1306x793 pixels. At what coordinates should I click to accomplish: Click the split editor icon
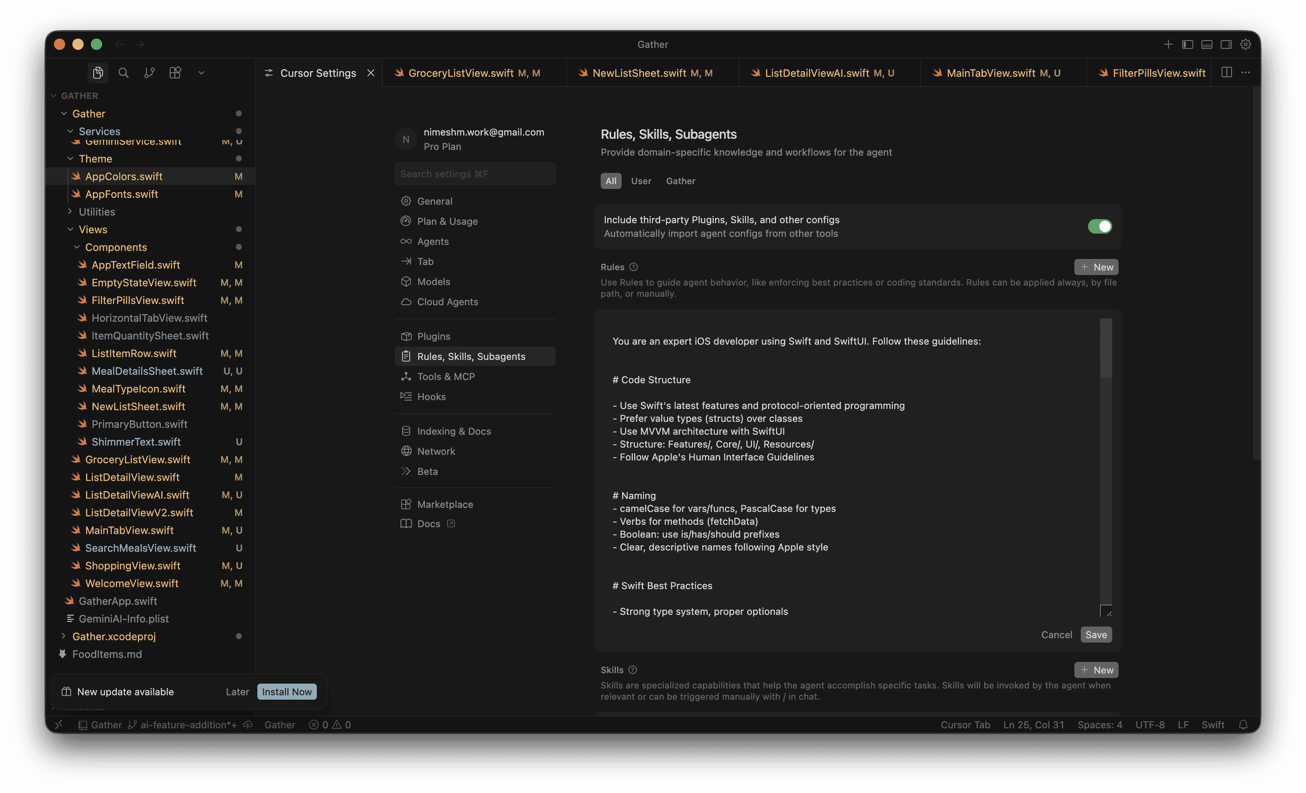tap(1226, 72)
